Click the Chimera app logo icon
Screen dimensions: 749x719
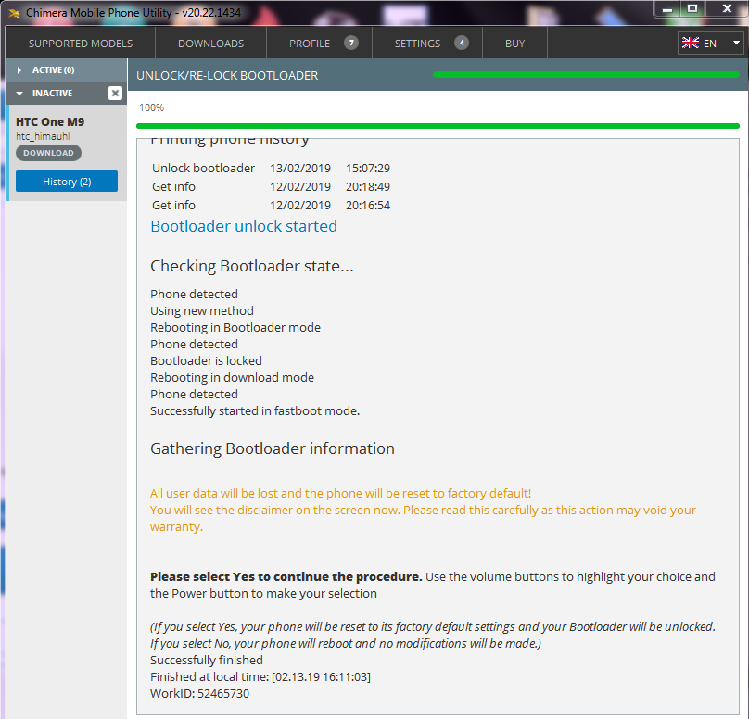pos(14,13)
